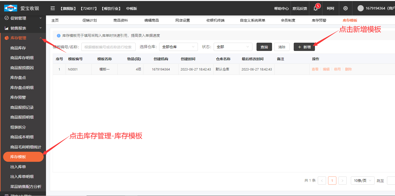Open 出入库单明细 in the sidebar

[x=22, y=177]
